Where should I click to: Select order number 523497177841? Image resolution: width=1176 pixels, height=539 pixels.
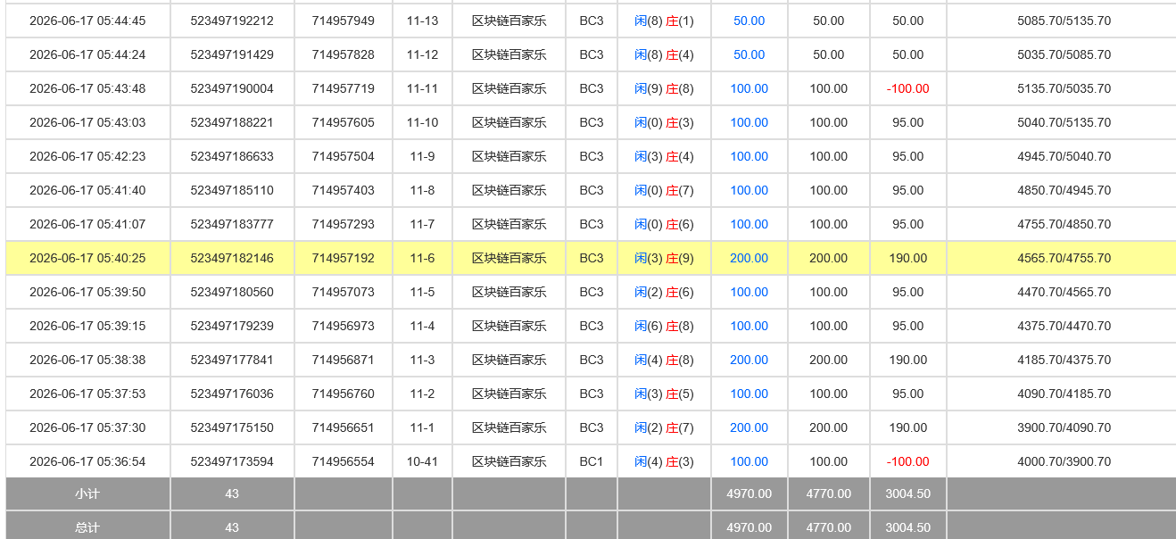232,360
